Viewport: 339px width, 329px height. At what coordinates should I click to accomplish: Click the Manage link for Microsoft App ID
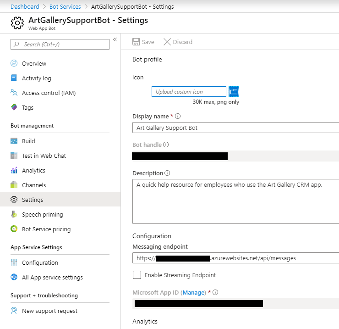(194, 293)
